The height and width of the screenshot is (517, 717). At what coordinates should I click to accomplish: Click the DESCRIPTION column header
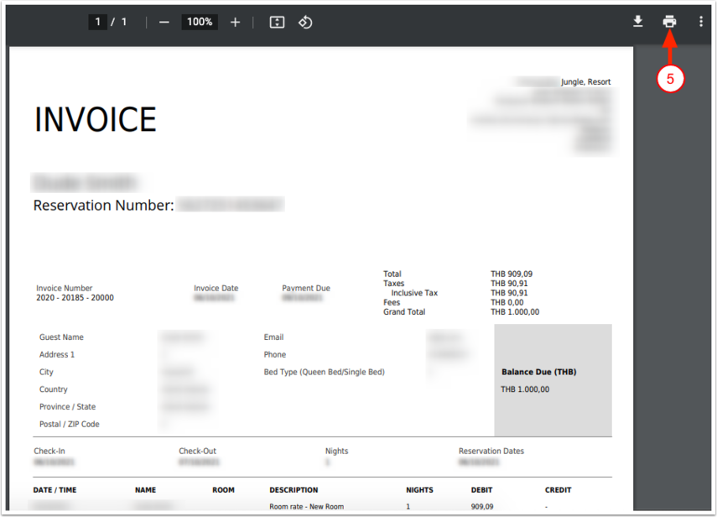294,490
